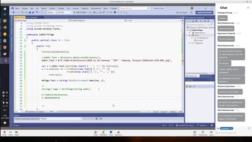Click the Save All icon in Visual Studio toolbar

[33, 12]
